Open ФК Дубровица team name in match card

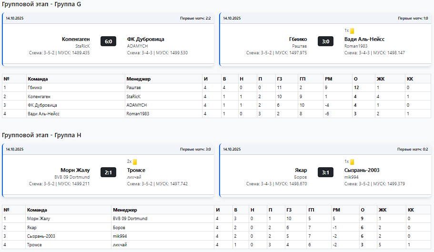(145, 39)
